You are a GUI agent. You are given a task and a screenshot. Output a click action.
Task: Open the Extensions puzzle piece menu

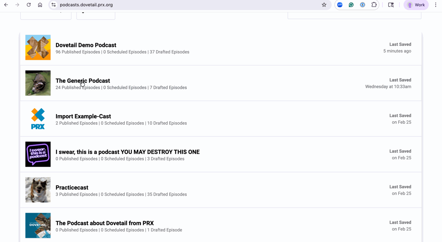point(374,5)
